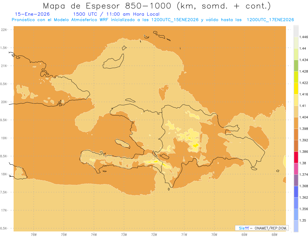Image resolution: width=308 pixels, height=238 pixels.
Task: Click the colorbar value 1.428
Action: pos(304,71)
